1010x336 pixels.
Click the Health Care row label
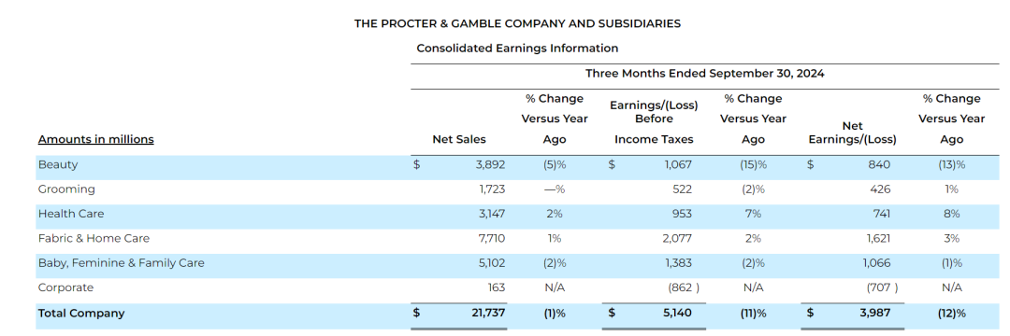pos(71,214)
